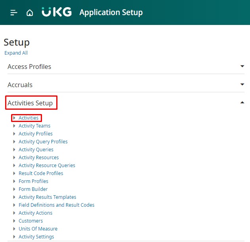Open Activity Settings link
Screen dimensions: 250x242
coord(36,237)
